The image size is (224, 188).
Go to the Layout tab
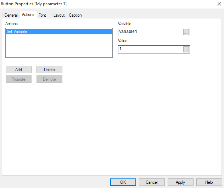pos(59,15)
